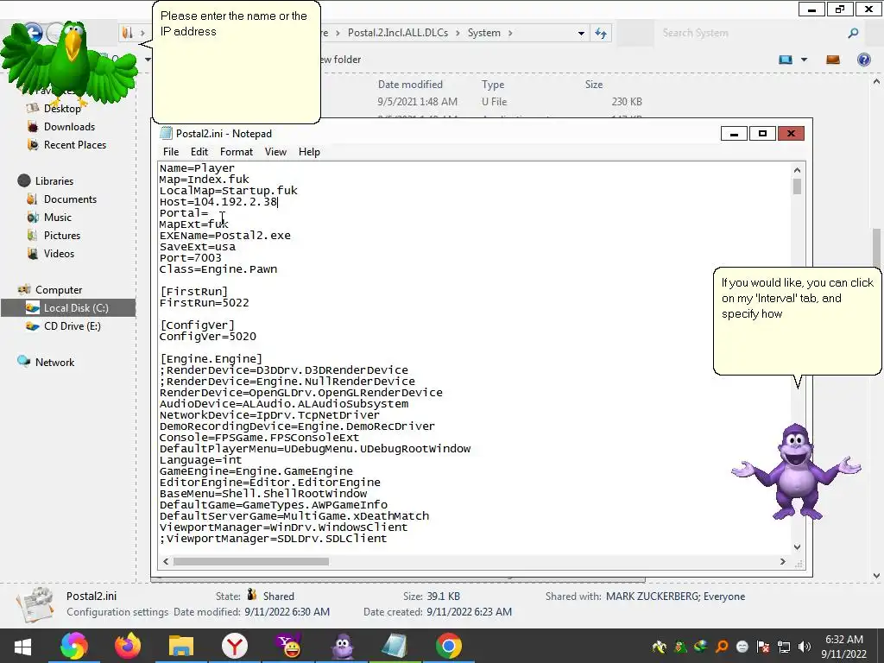Select Recent Places in navigation pane

click(75, 145)
